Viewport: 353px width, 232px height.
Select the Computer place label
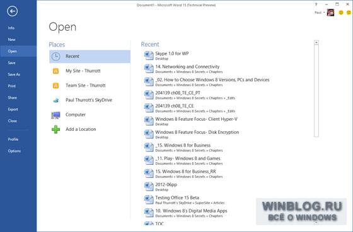coord(76,115)
